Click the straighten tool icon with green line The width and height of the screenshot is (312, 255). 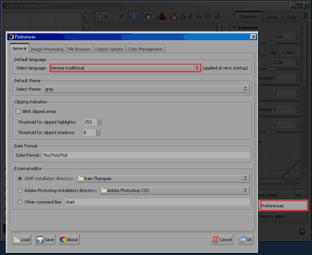183,17
